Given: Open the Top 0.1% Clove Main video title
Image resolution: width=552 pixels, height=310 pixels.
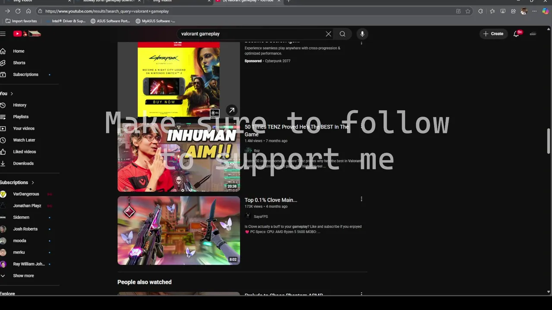Looking at the screenshot, I should [271, 200].
